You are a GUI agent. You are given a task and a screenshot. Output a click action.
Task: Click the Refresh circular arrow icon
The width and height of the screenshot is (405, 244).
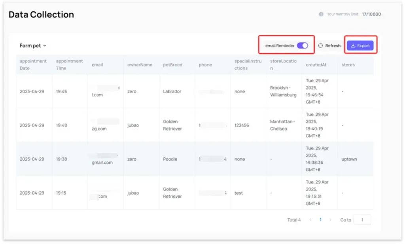click(x=320, y=45)
